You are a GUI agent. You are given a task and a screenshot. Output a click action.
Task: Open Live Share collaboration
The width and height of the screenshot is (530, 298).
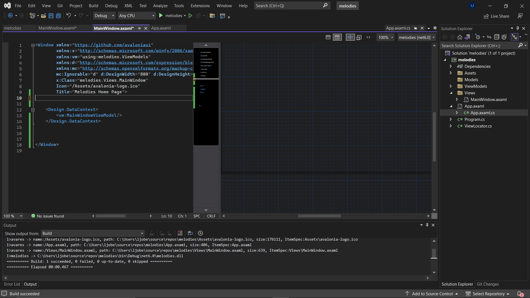496,16
